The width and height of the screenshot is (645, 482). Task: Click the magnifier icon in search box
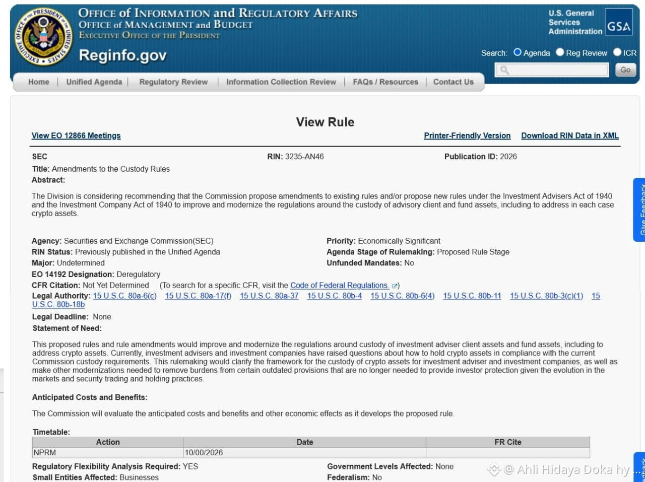pos(504,70)
